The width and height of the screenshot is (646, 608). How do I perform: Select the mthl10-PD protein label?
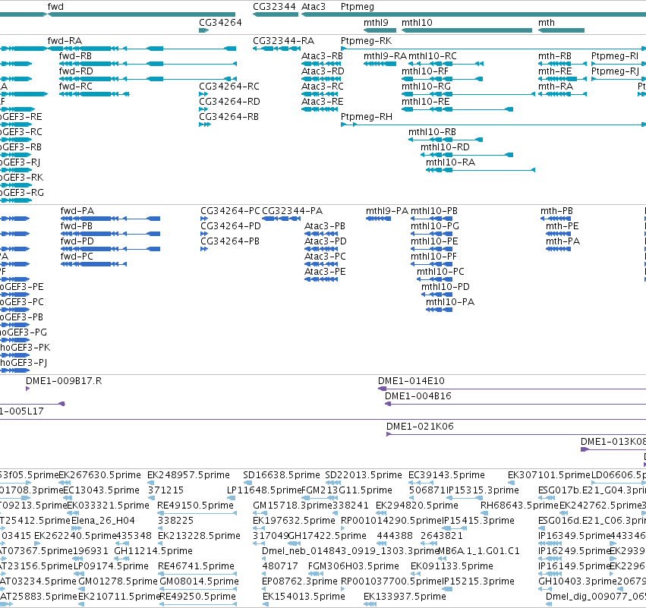pyautogui.click(x=446, y=287)
